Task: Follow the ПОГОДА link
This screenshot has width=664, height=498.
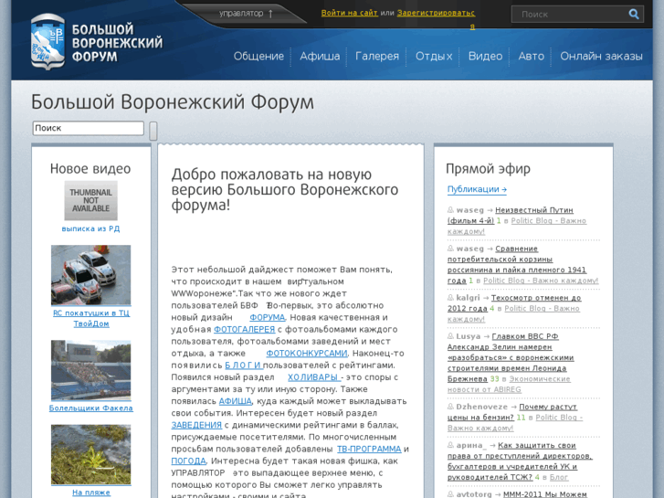Action: 188,461
